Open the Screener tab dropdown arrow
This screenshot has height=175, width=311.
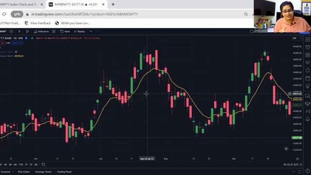tap(13, 172)
